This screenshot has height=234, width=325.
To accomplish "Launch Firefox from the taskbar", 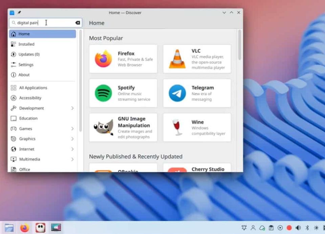I will coord(25,228).
